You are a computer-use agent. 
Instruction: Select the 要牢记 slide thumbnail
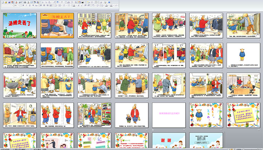click(x=94, y=140)
